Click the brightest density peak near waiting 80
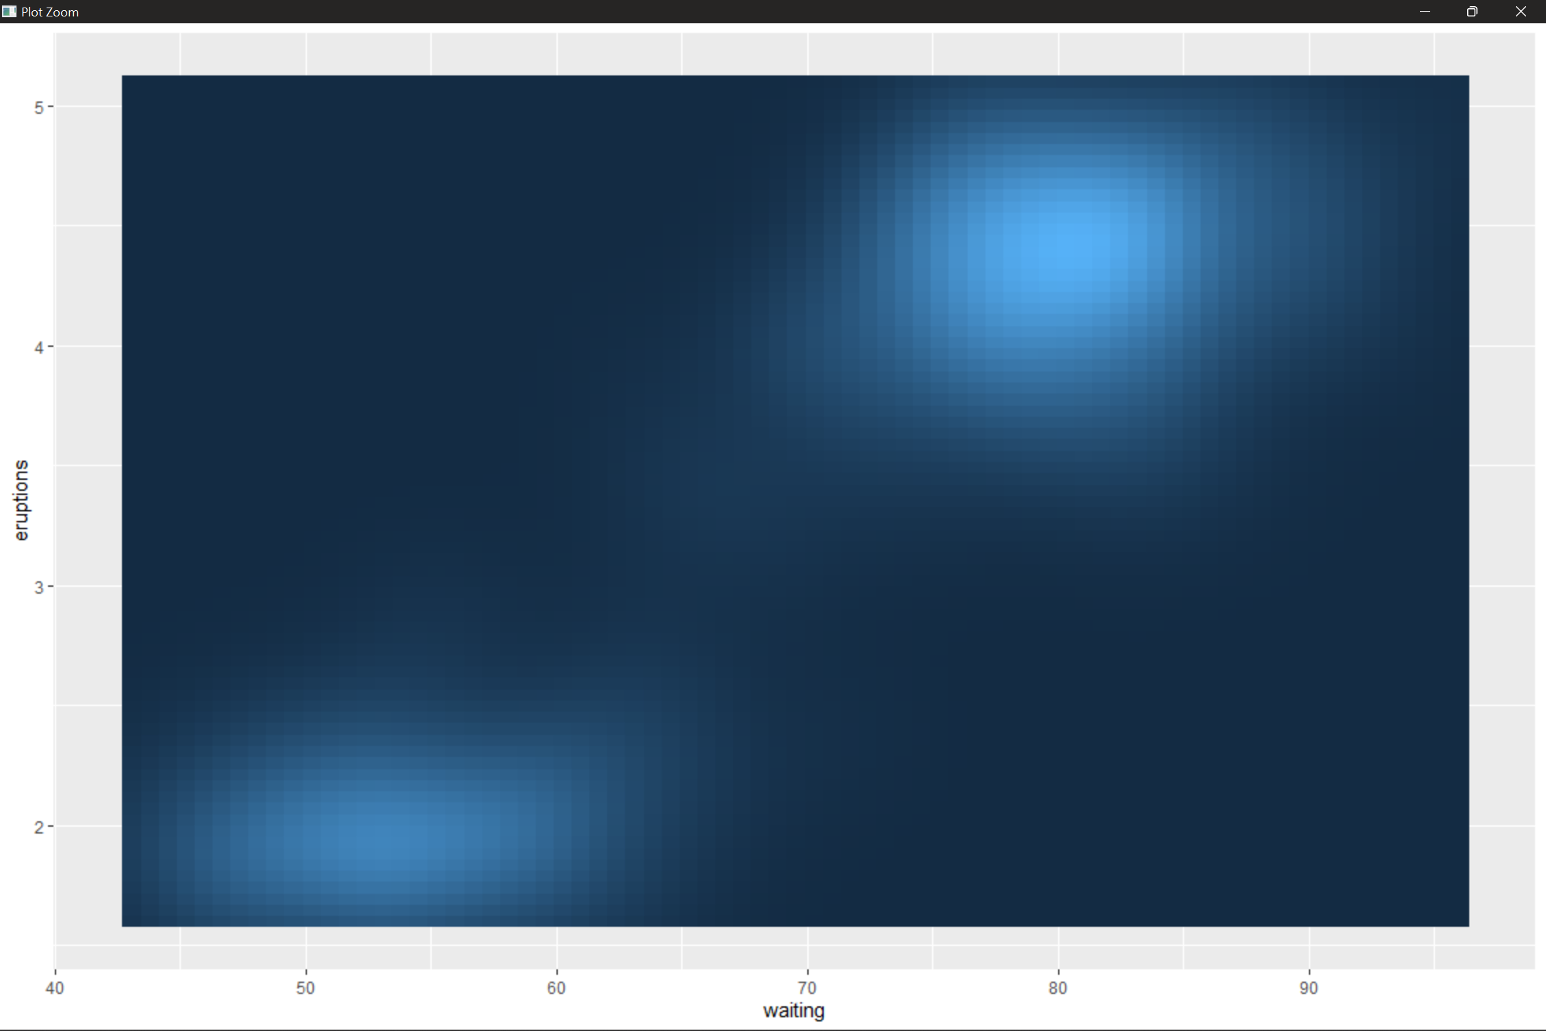Screen dimensions: 1546x1031 pos(1072,250)
